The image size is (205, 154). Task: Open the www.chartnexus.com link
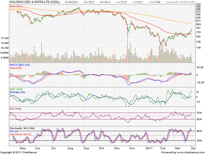[x=190, y=152]
